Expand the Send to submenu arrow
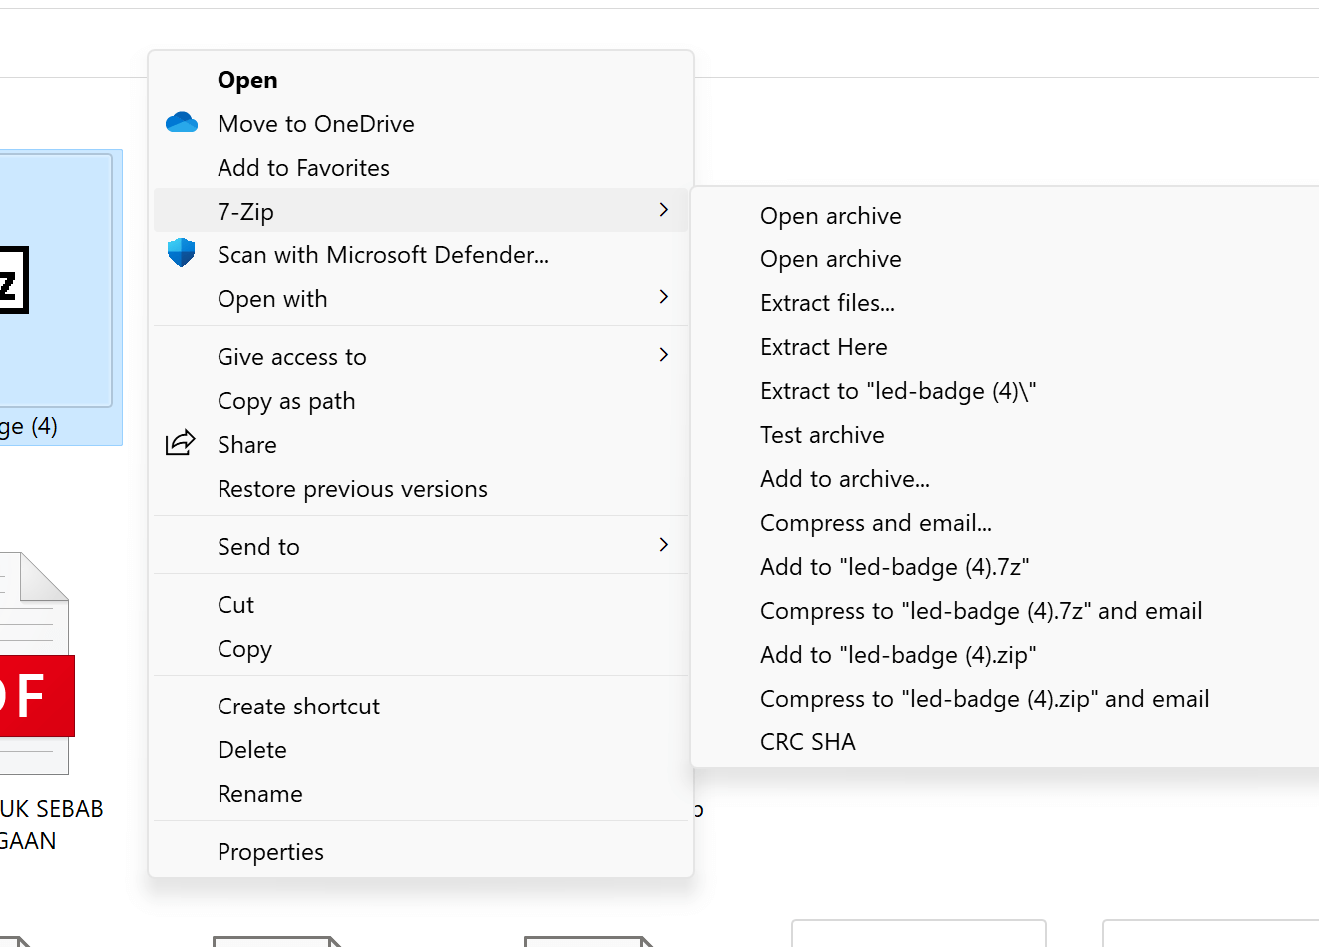 point(664,545)
